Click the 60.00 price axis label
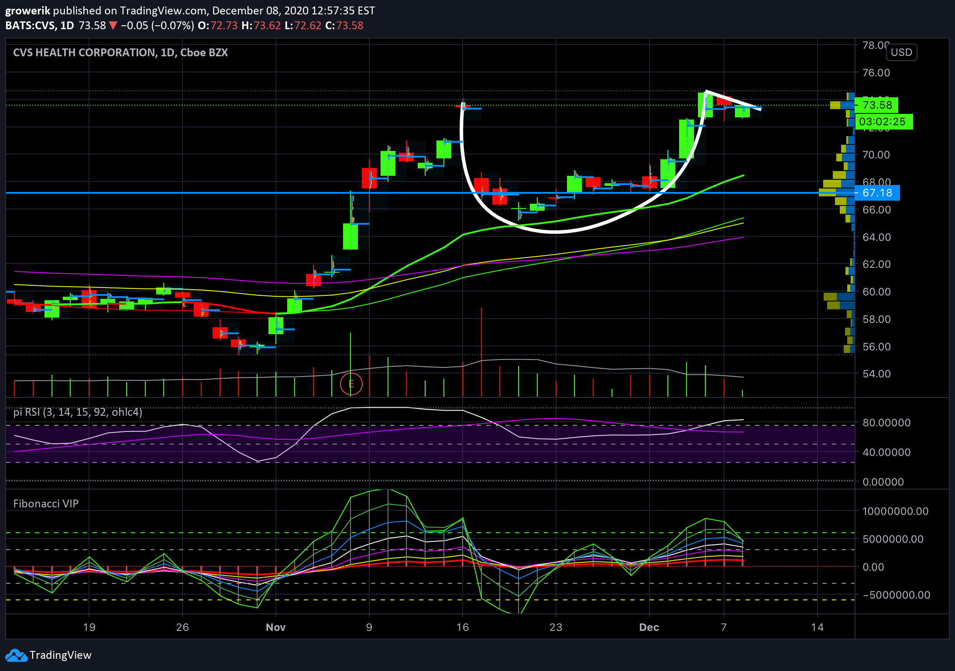 (876, 292)
